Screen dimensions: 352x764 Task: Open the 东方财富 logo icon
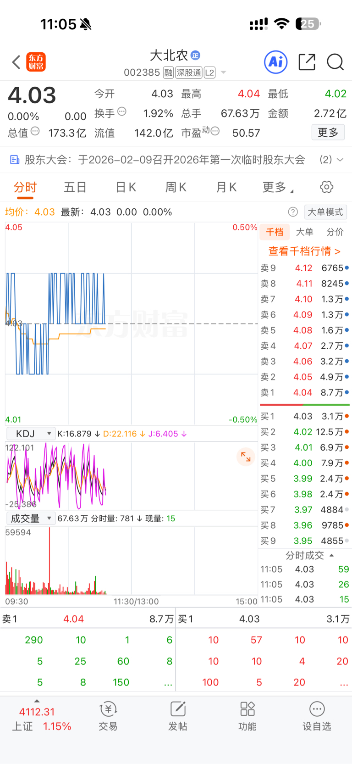coord(36,62)
